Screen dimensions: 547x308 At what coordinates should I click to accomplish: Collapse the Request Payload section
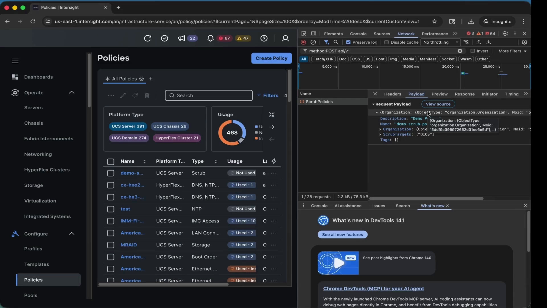[x=373, y=104]
